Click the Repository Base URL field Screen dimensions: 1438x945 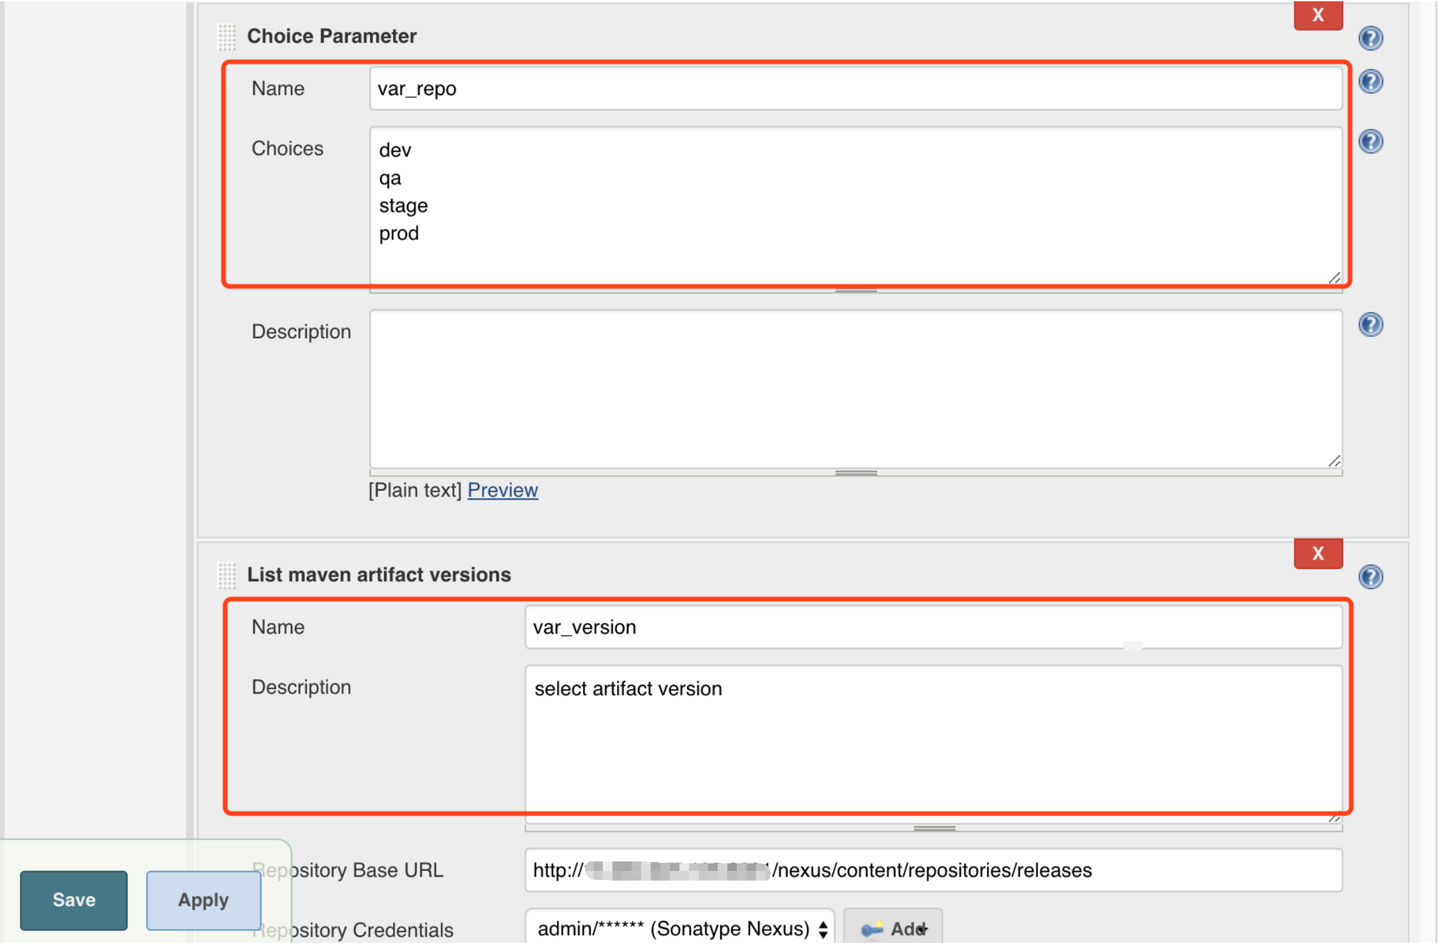934,870
